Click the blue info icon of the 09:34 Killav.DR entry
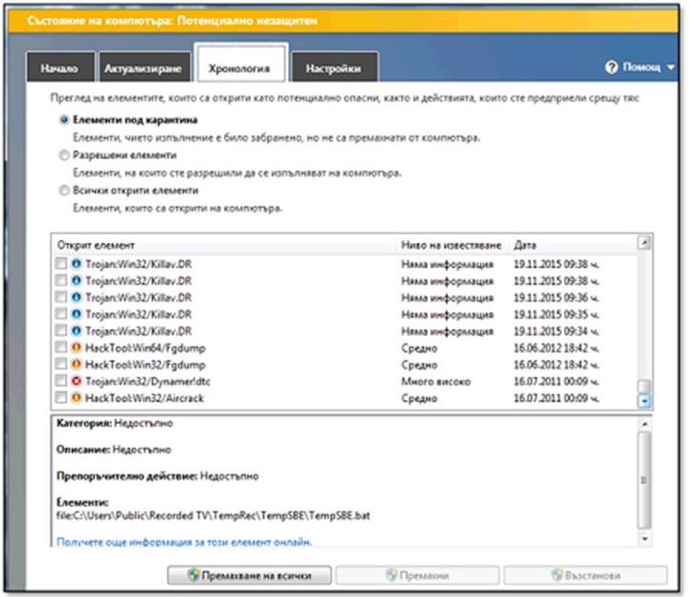This screenshot has width=689, height=597. click(x=75, y=330)
